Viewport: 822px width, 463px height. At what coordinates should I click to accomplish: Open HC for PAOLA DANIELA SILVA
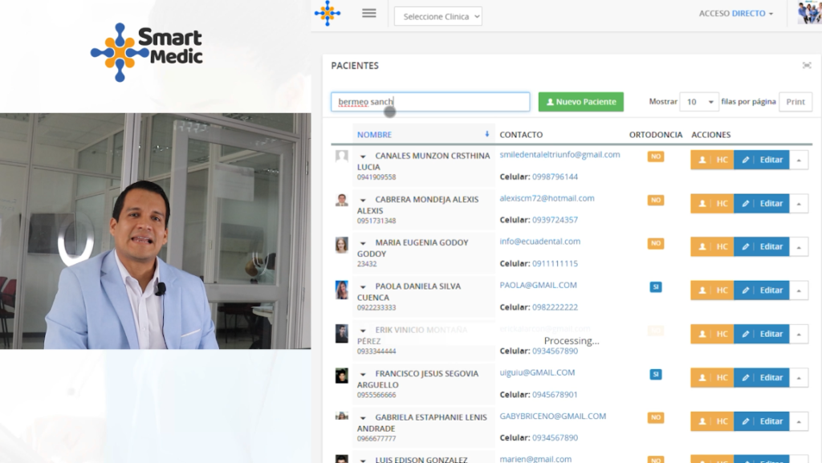[x=713, y=290]
